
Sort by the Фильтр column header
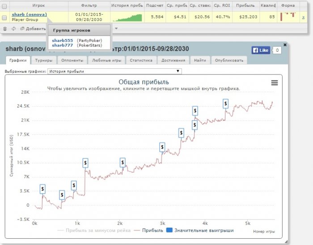click(89, 5)
